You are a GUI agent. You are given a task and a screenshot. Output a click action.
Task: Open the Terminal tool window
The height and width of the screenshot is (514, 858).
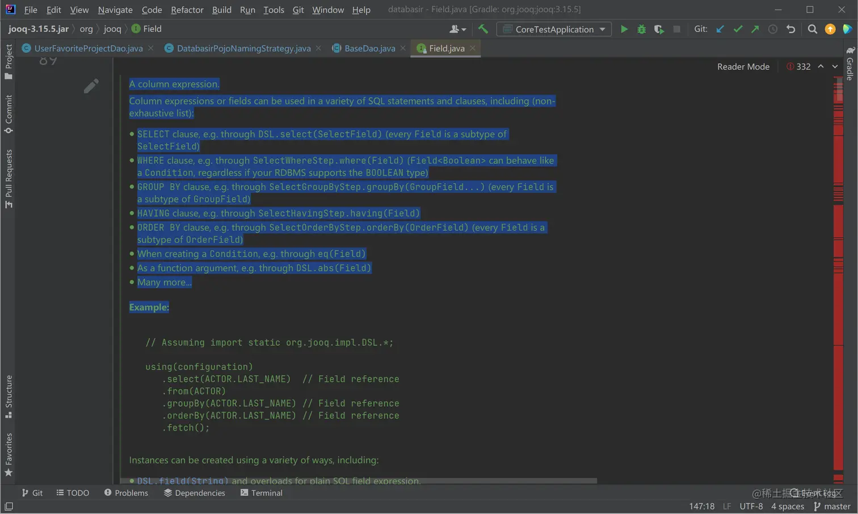[x=261, y=493]
